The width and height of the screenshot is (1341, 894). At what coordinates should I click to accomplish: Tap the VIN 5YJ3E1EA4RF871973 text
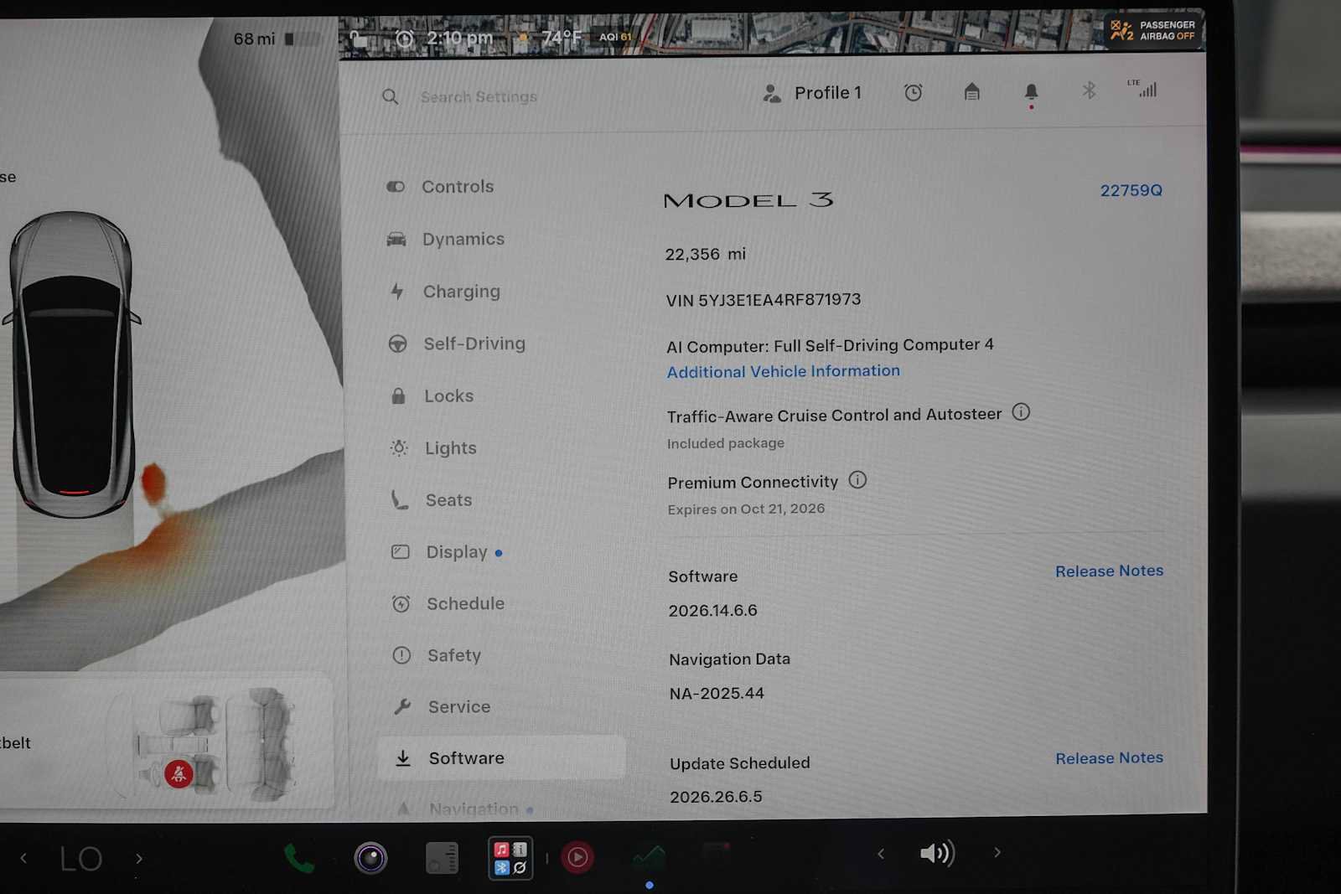point(764,300)
